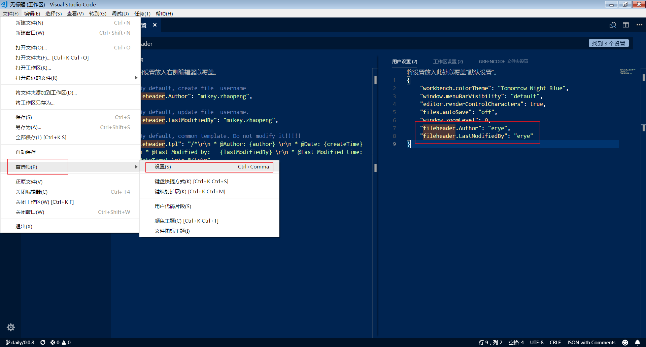Change the JSON with Comments language mode
The width and height of the screenshot is (646, 347).
[x=591, y=342]
